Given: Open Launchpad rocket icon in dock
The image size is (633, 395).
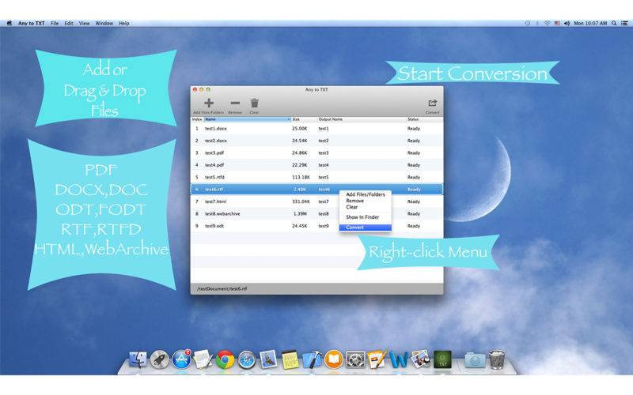Looking at the screenshot, I should pos(160,359).
